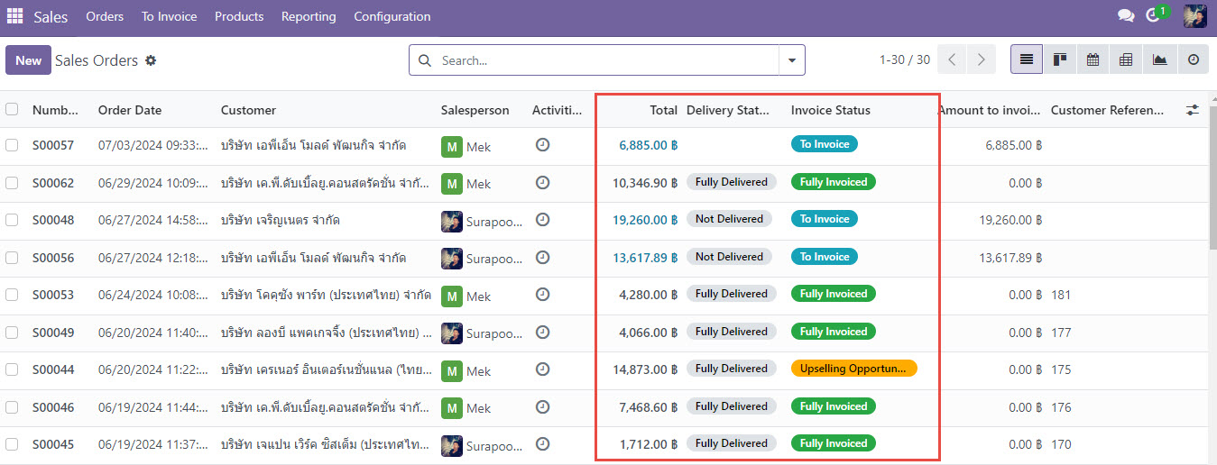
Task: Open the Activity view clock icon
Action: (1193, 60)
